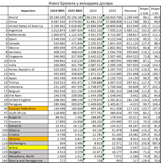Screen dimensions: 161x163
Task: Select the gray 'Montenegro' cell
Action: (28, 143)
